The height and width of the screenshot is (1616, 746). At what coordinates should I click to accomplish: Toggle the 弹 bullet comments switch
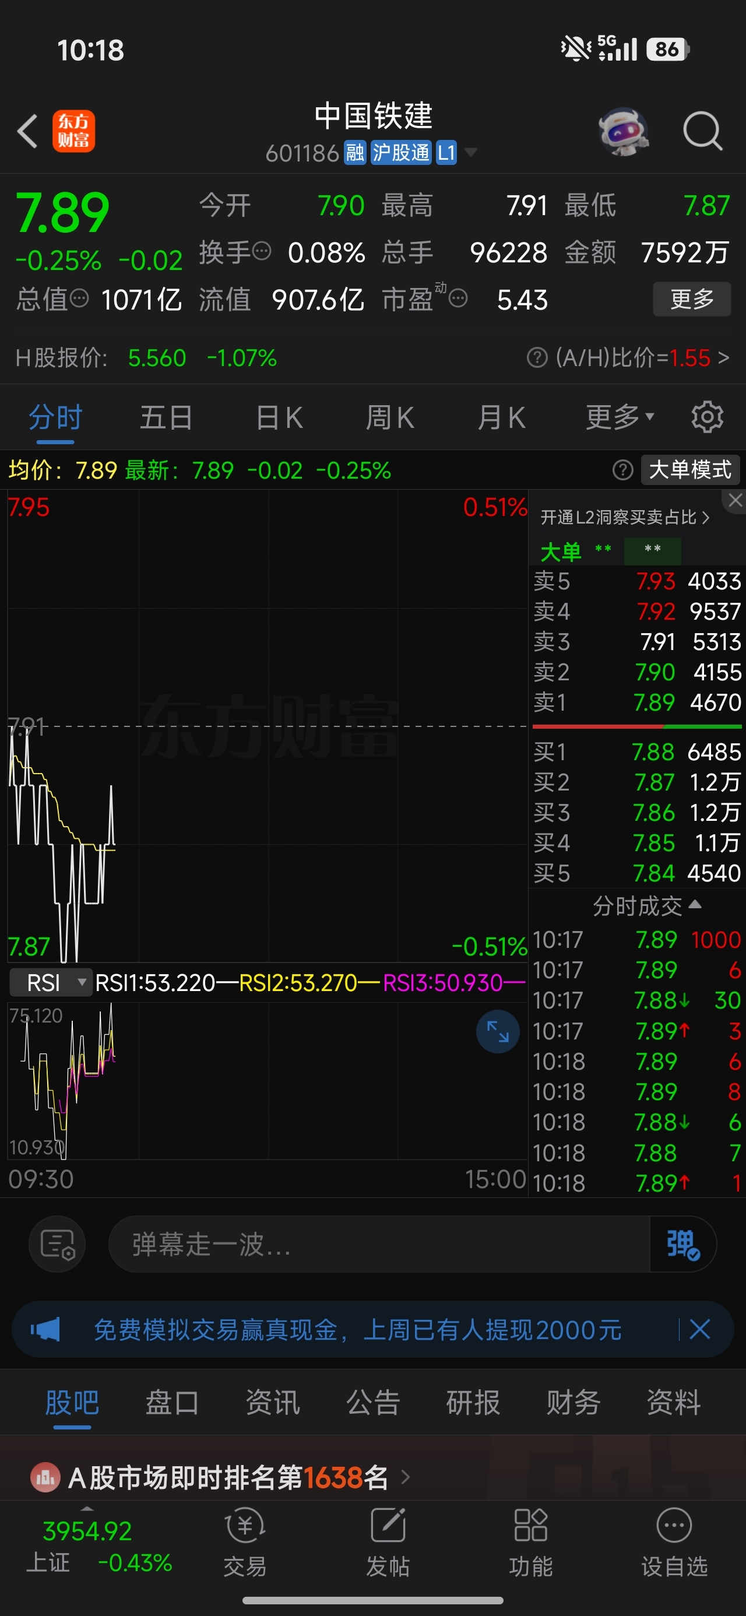[682, 1243]
